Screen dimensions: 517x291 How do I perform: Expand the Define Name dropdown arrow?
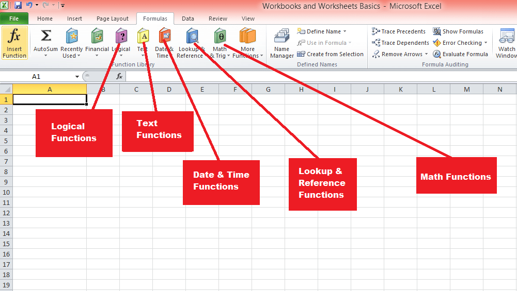coord(345,31)
